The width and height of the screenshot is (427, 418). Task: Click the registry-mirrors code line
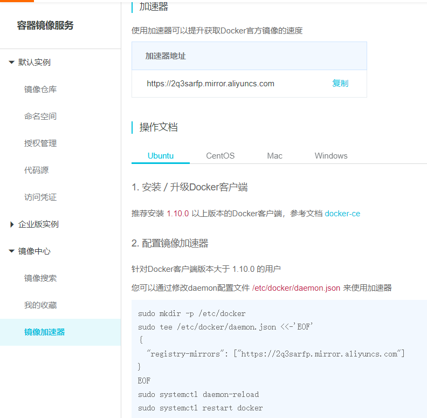pos(276,354)
